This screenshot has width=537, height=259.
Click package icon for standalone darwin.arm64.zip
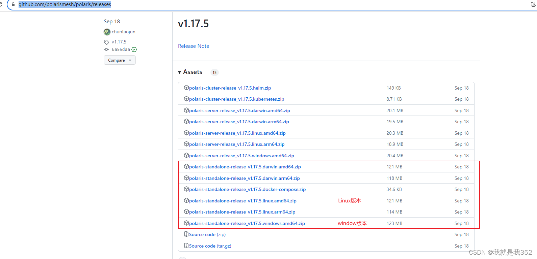pos(186,178)
